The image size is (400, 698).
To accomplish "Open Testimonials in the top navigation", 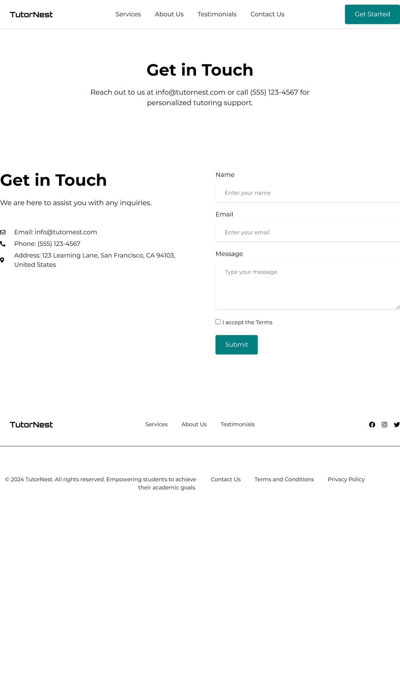I will point(217,14).
